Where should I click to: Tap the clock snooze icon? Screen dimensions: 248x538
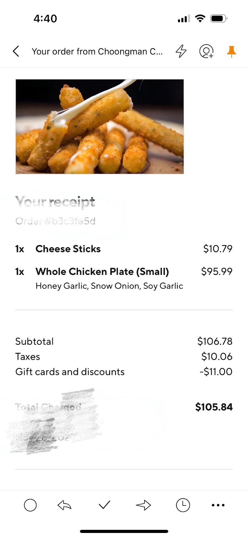point(183,505)
